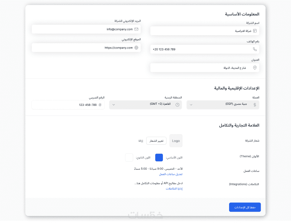Save all settings with حفظ كل الإعدادات
This screenshot has height=223, width=291.
pos(245,207)
